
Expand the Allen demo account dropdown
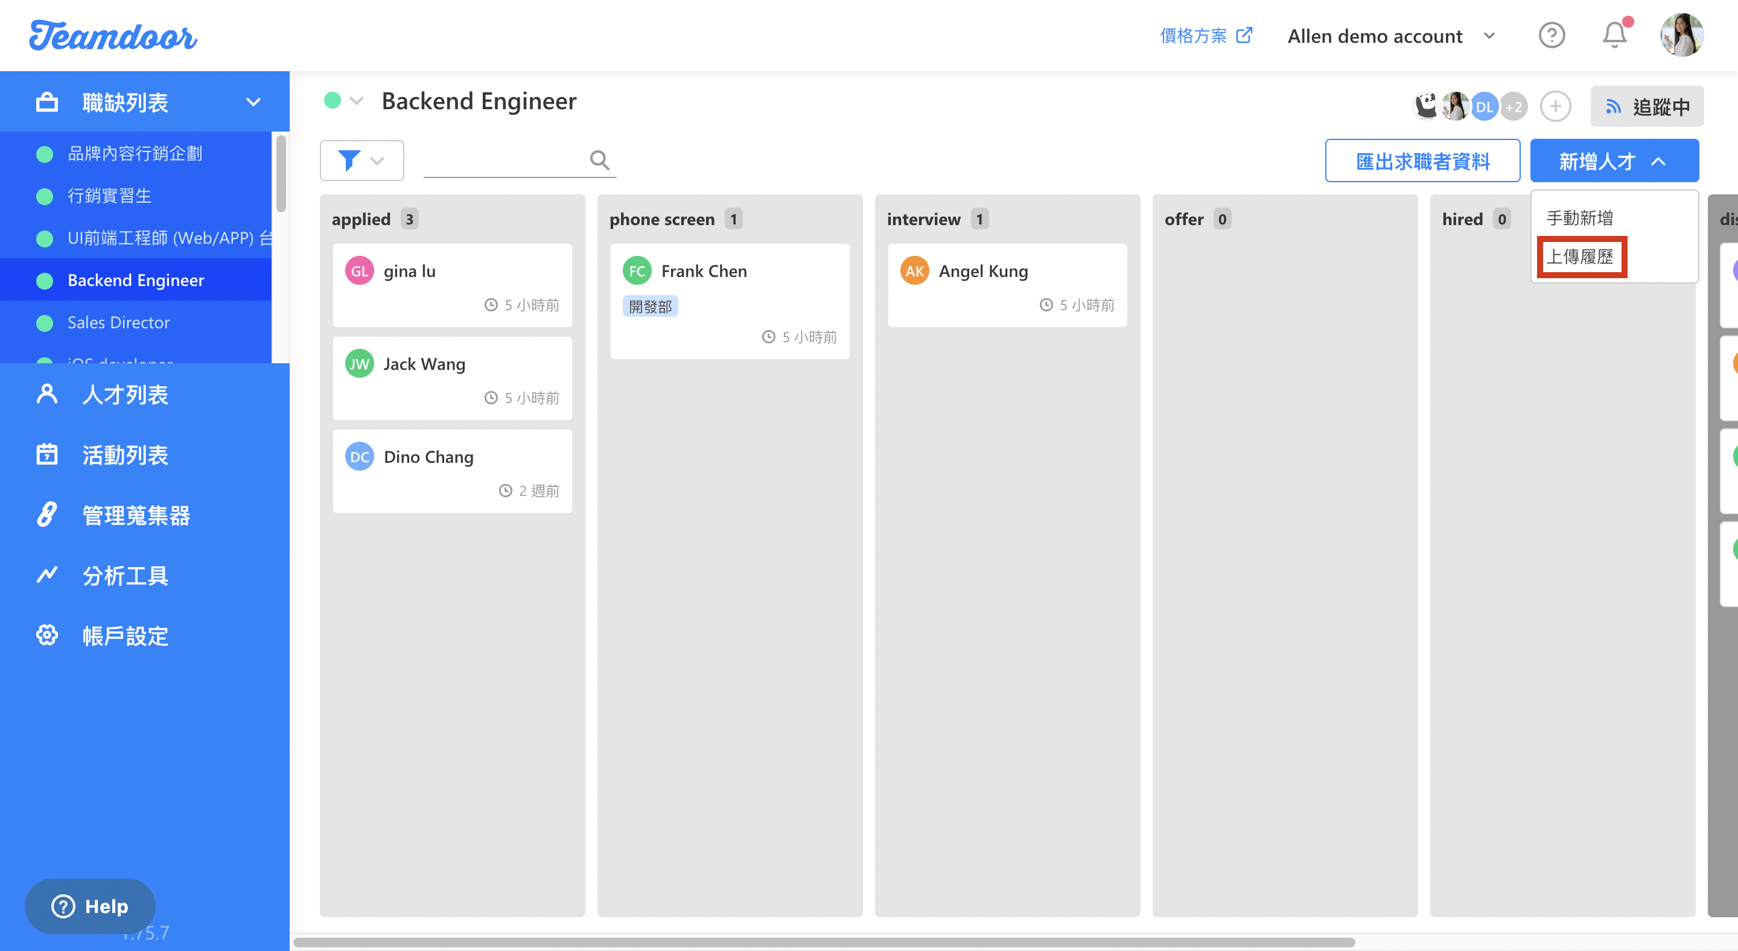[x=1390, y=36]
